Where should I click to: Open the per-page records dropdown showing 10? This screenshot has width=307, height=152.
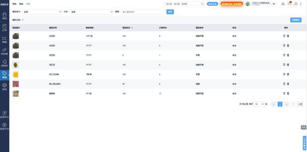pos(259,104)
